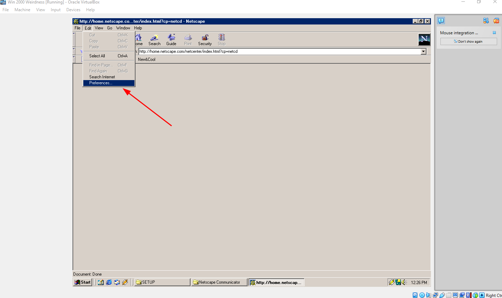The height and width of the screenshot is (298, 502).
Task: Click the fourth quick launch icon next to SETUP
Action: [125, 282]
